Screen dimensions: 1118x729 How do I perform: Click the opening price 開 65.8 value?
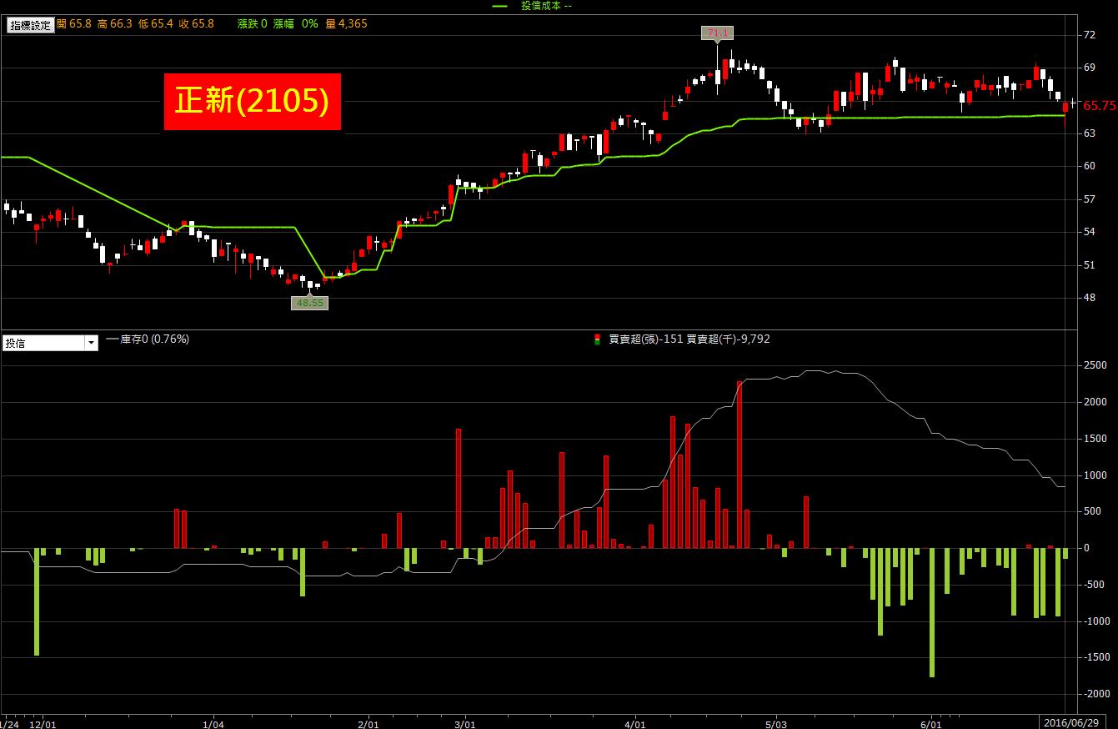pos(74,24)
